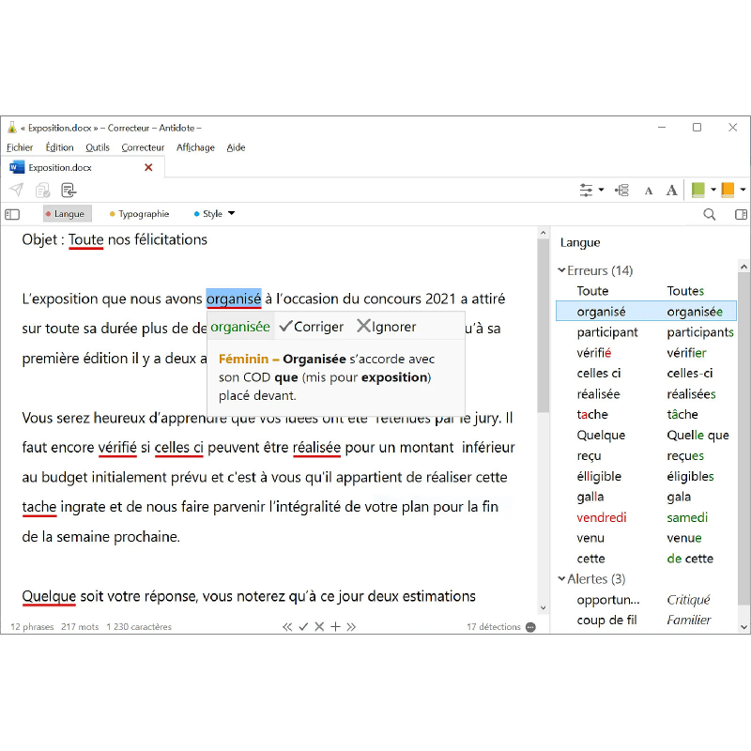The height and width of the screenshot is (751, 751).
Task: Click the decrease text size icon
Action: [648, 191]
